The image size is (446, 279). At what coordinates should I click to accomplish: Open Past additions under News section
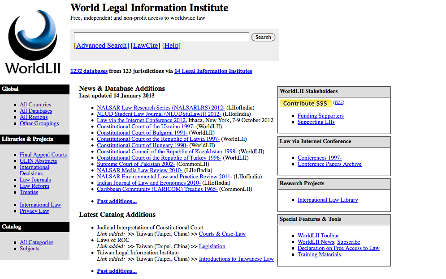point(117,201)
